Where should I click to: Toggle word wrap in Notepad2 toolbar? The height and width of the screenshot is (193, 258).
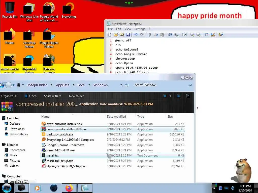pyautogui.click(x=184, y=35)
